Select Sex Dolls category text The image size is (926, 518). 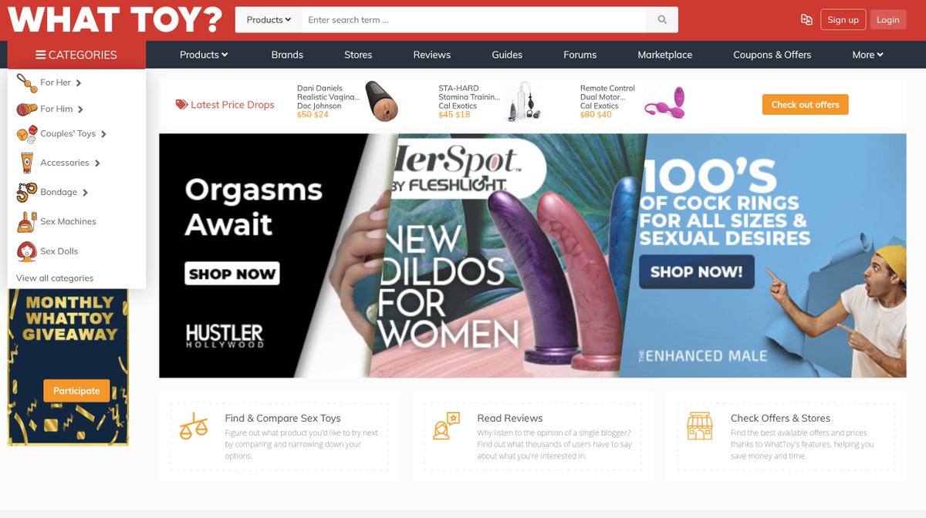pos(59,251)
